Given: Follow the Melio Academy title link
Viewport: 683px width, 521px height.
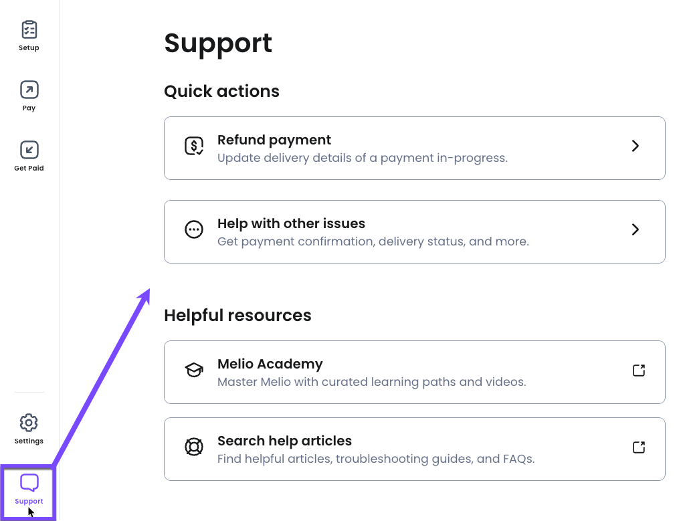Looking at the screenshot, I should coord(270,364).
